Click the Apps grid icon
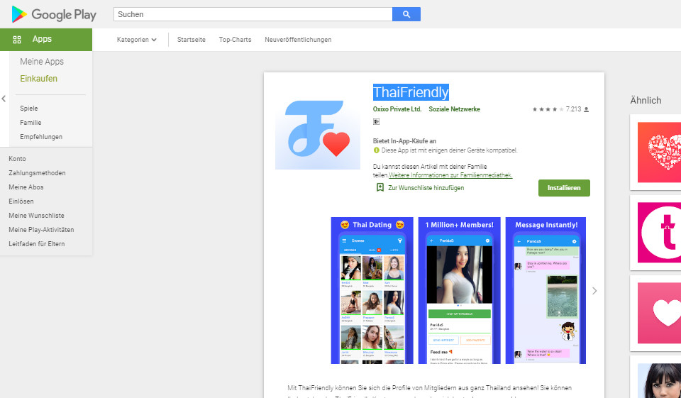Screen dimensions: 681x398 17,40
